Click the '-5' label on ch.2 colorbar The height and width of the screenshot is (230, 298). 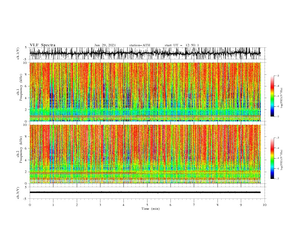(278, 158)
